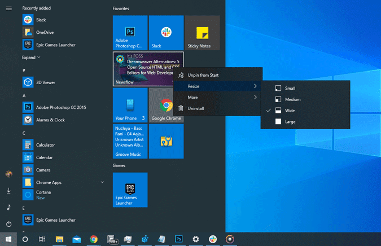
Task: Open Cortana circle on taskbar
Action: (25, 239)
